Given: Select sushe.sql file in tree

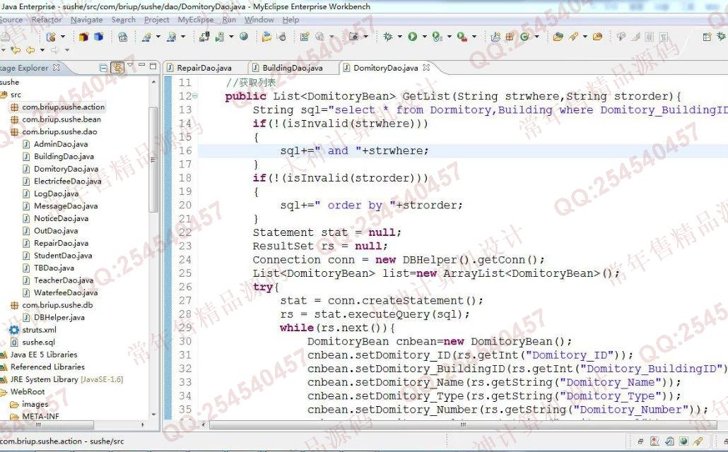Looking at the screenshot, I should (38, 342).
